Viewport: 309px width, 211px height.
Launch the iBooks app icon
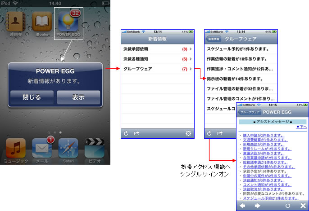[42, 22]
